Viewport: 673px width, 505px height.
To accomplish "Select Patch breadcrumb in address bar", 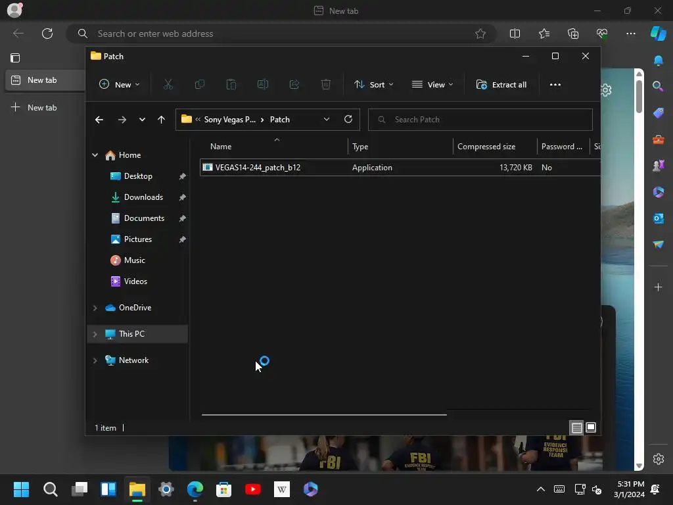I will coord(280,120).
